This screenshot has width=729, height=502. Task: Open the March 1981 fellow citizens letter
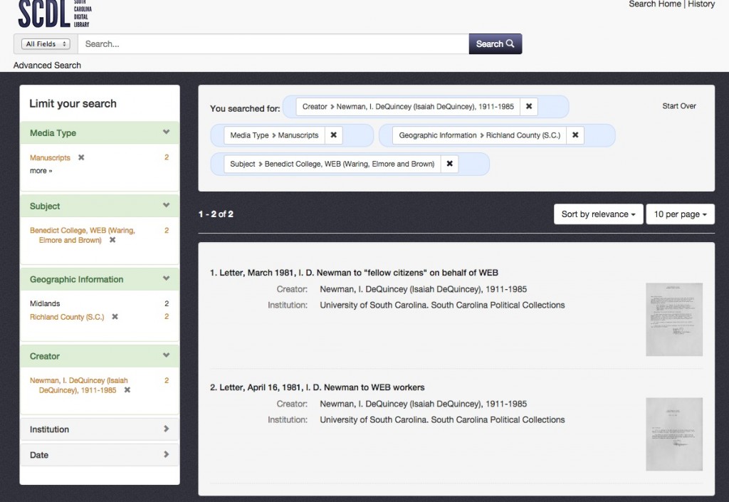click(x=354, y=273)
